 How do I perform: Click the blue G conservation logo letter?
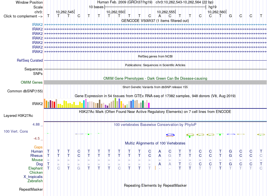coord(170,135)
